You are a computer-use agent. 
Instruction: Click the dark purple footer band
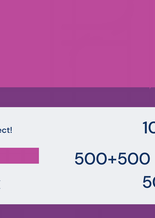click(x=77, y=211)
